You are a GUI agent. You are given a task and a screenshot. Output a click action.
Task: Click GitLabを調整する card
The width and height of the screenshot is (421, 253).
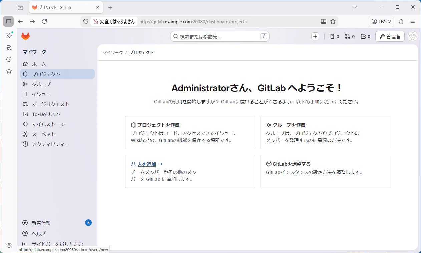tap(325, 171)
